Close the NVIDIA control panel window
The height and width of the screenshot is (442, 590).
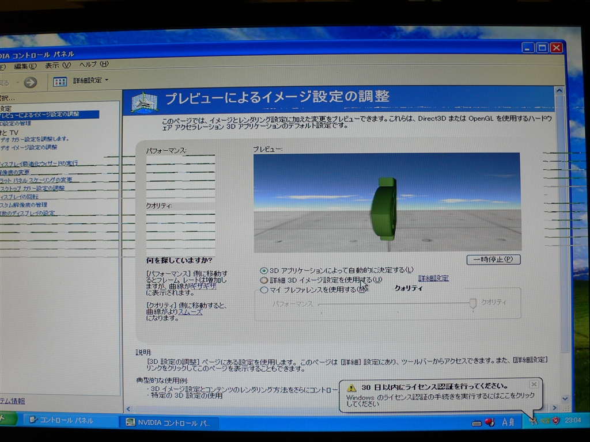pos(556,48)
